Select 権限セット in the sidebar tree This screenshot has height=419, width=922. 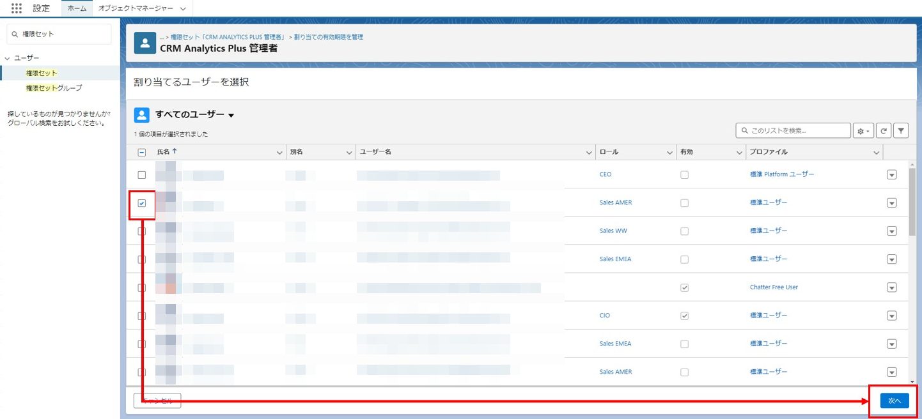(42, 73)
